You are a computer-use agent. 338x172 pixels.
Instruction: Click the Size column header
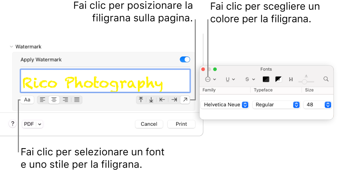309,90
